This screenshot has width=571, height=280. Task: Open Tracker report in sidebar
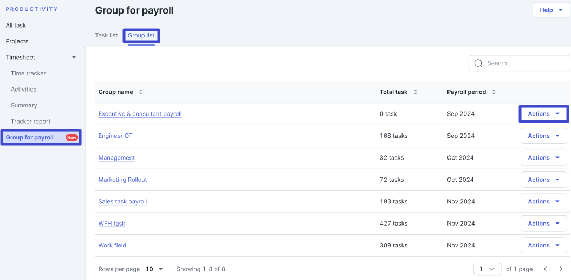(30, 122)
